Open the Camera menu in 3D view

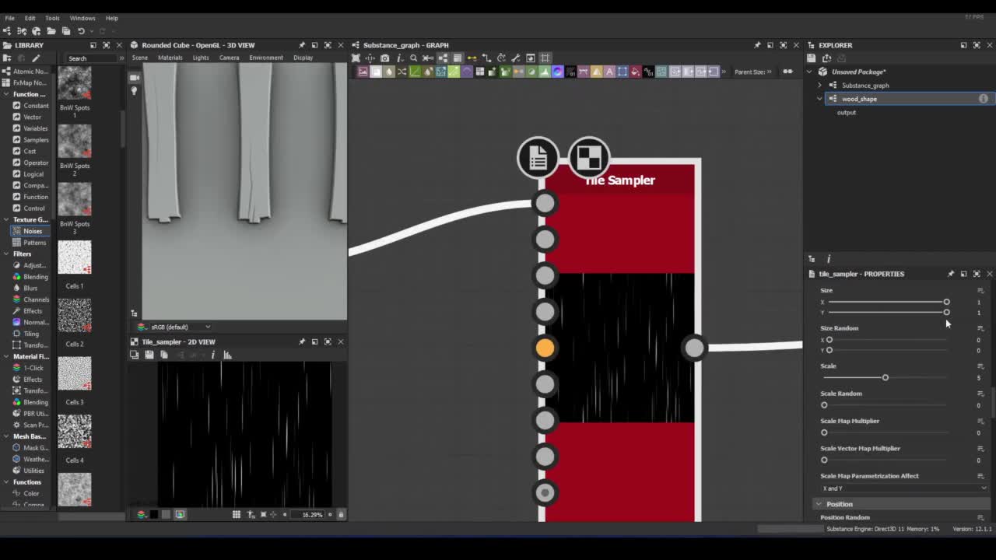(x=229, y=58)
